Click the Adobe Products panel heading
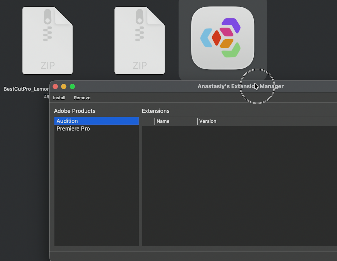The height and width of the screenshot is (261, 337). [x=75, y=111]
